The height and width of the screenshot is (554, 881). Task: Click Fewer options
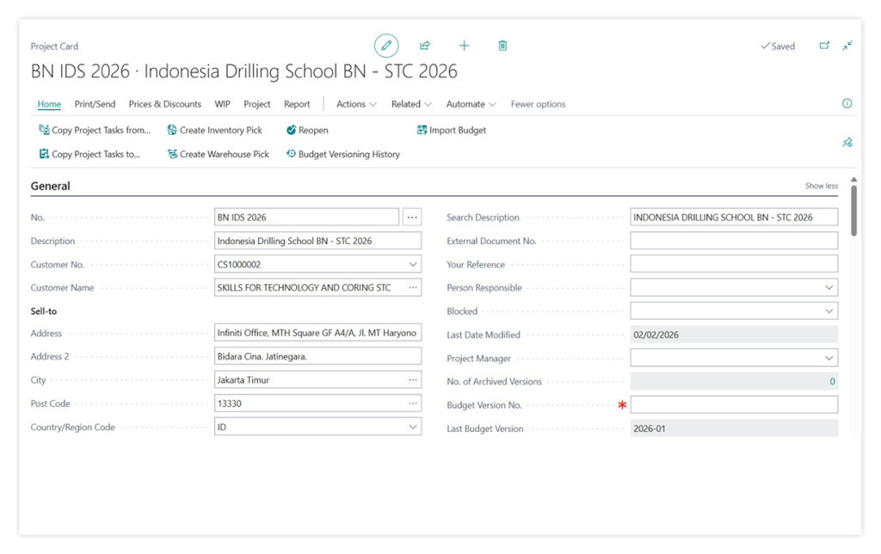click(538, 104)
